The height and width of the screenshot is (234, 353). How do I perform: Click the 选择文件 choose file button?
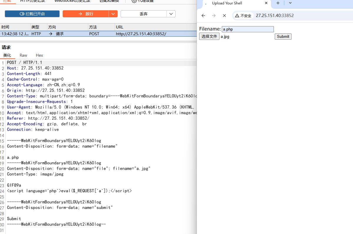[209, 36]
